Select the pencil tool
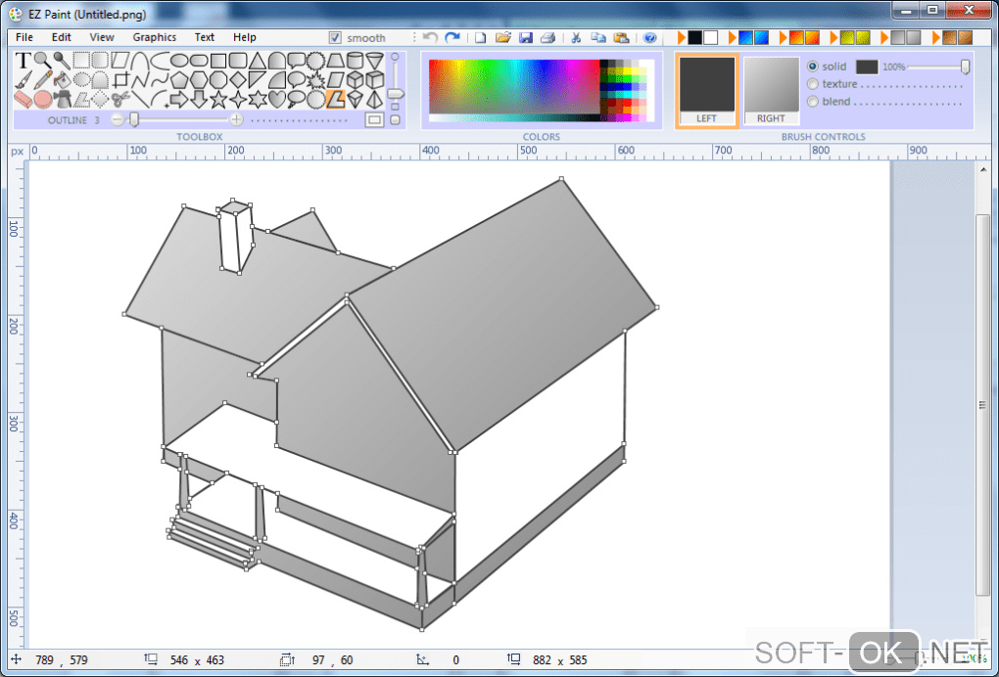 [x=43, y=79]
